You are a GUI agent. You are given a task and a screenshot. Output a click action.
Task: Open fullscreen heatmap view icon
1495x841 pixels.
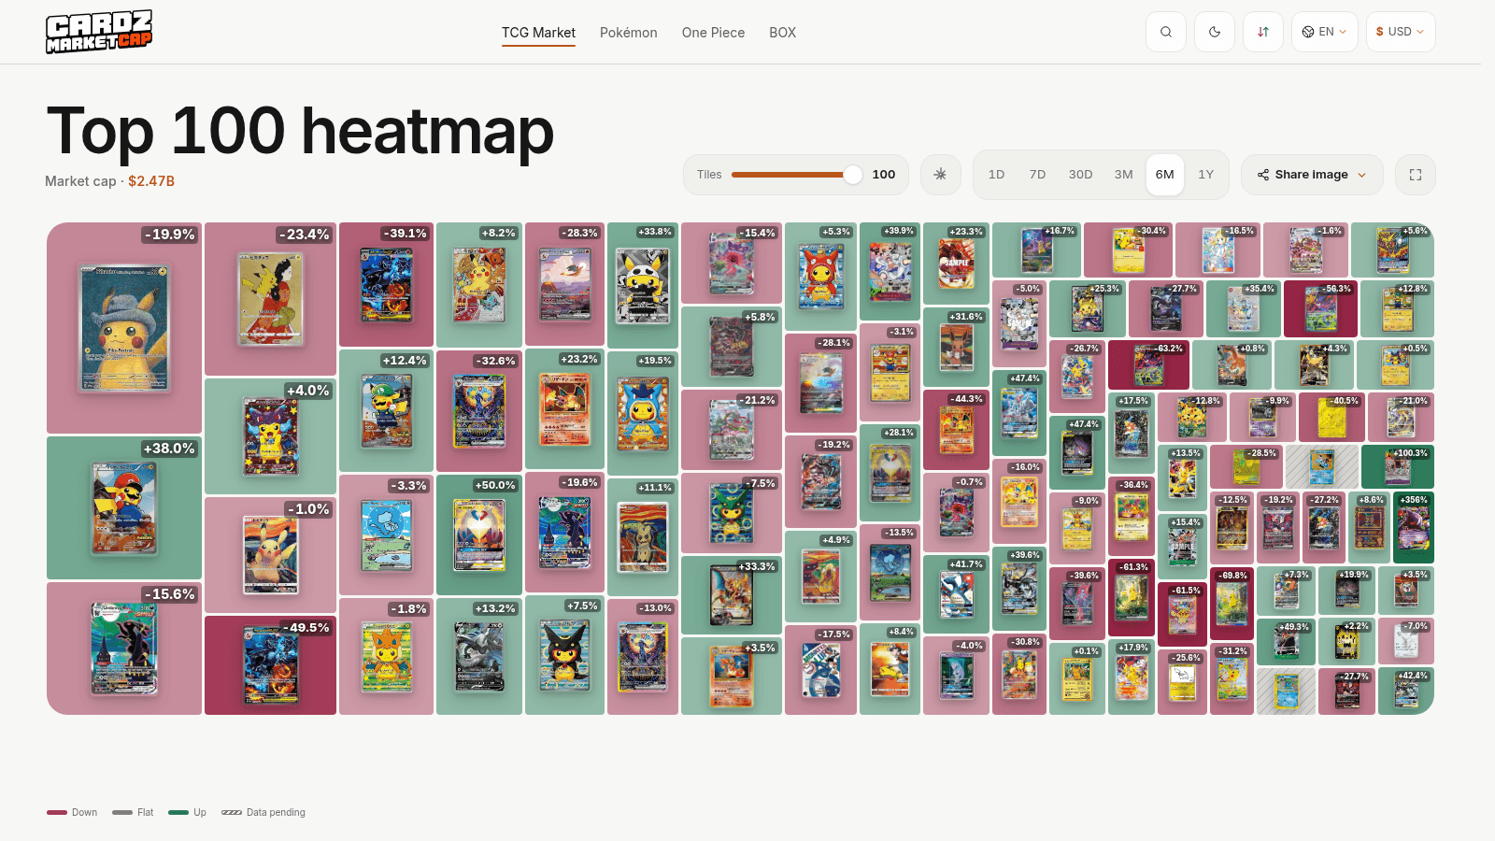(x=1416, y=175)
